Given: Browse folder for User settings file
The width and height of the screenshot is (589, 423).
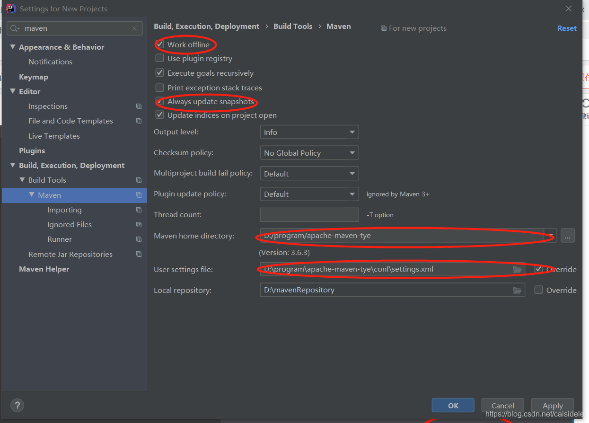Looking at the screenshot, I should 517,269.
